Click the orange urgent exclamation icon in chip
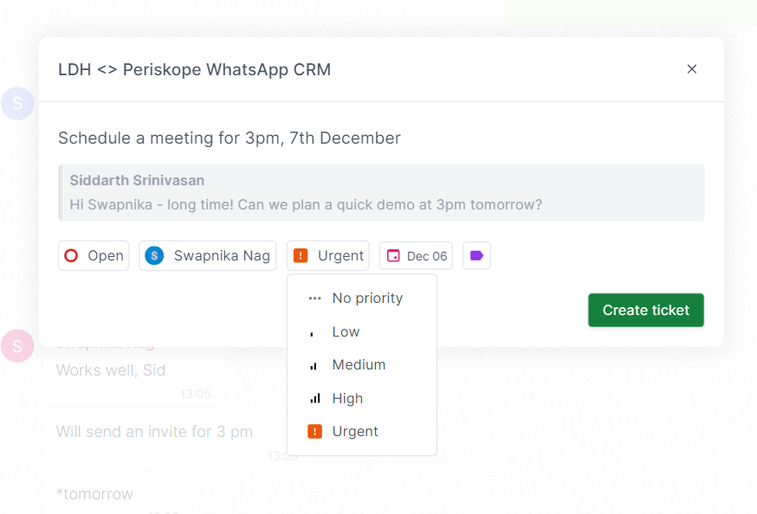Viewport: 757px width, 514px height. 301,255
